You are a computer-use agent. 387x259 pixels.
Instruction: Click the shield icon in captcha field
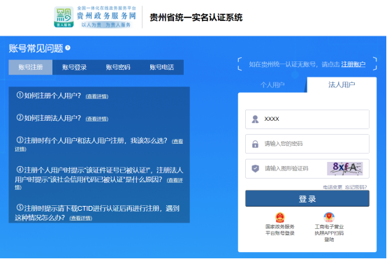click(x=255, y=168)
